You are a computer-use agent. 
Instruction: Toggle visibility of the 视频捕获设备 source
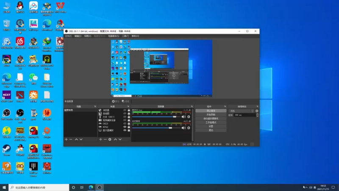click(125, 120)
